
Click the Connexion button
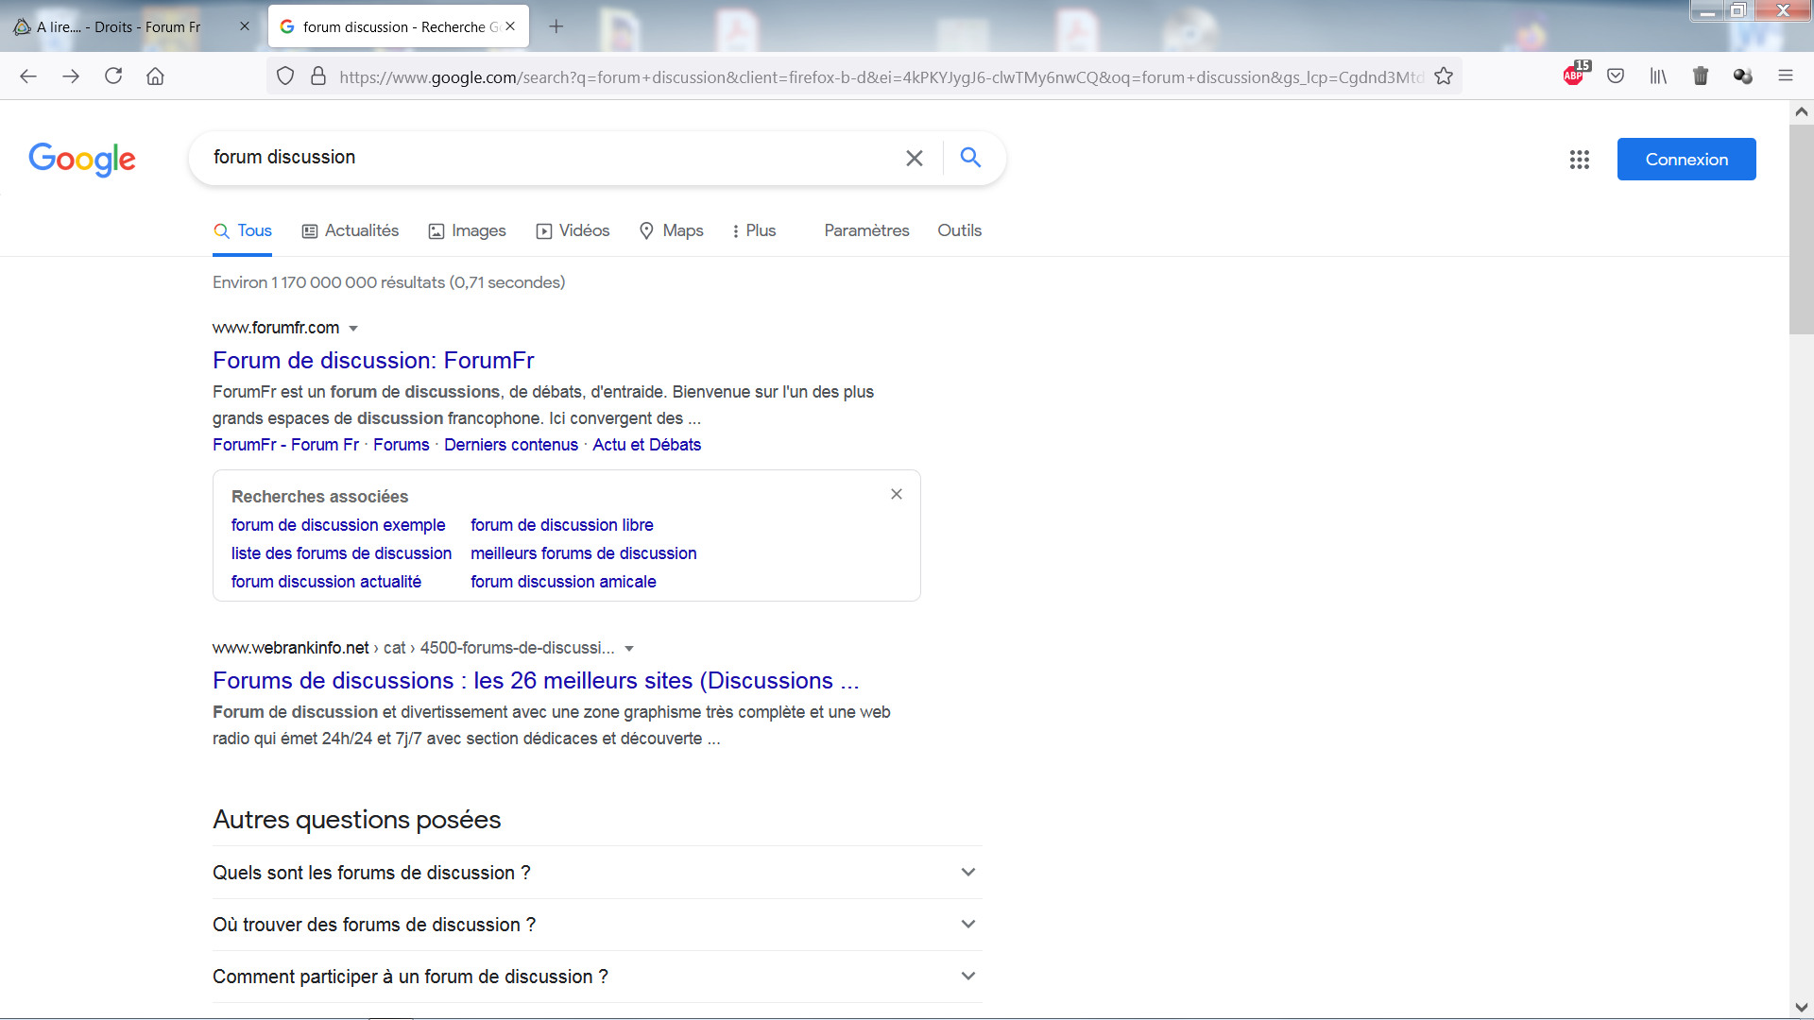1686,159
